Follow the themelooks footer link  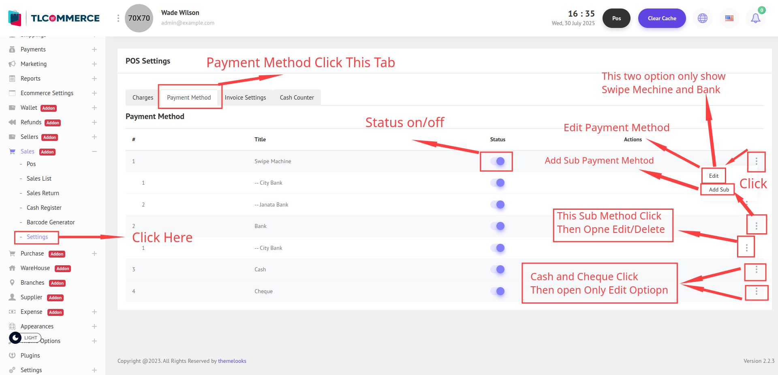coord(232,361)
